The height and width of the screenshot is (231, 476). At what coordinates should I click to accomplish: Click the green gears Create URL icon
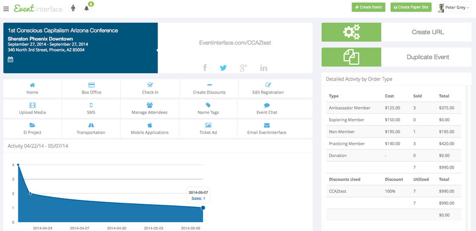(x=351, y=32)
